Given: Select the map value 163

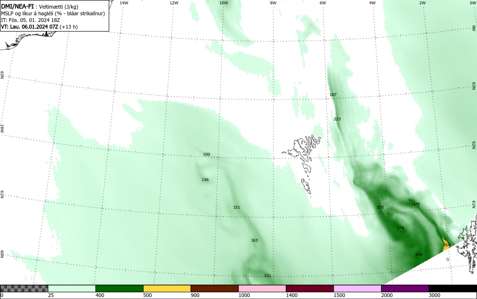Looking at the screenshot, I should pos(254,240).
